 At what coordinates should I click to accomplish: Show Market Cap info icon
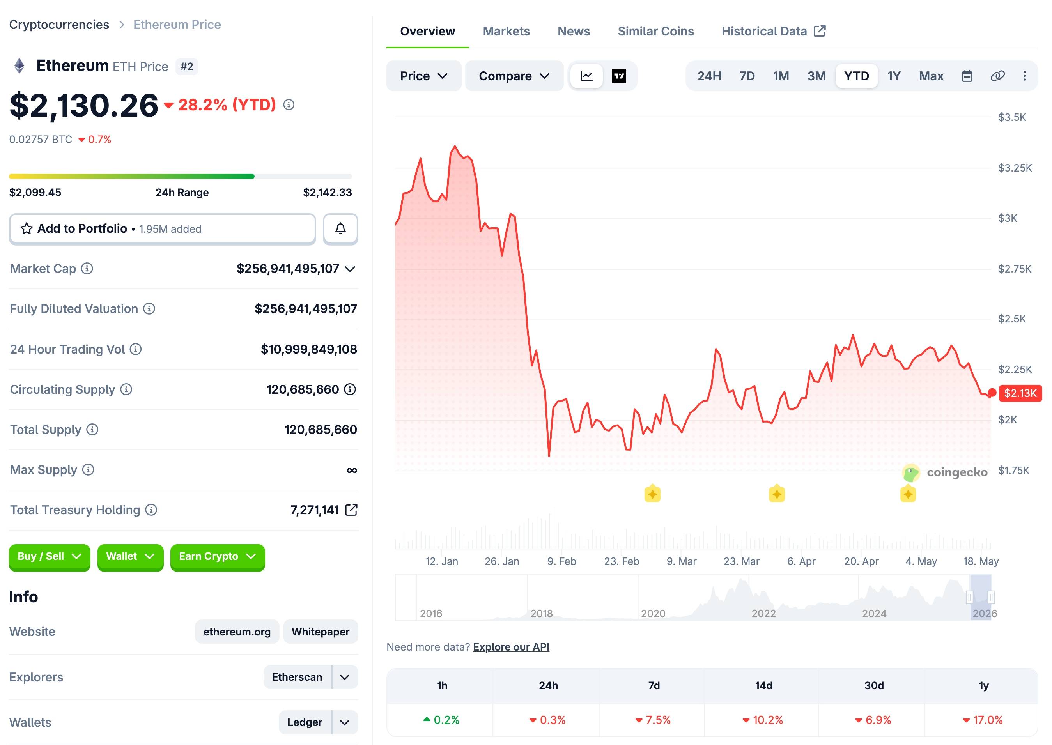[87, 268]
